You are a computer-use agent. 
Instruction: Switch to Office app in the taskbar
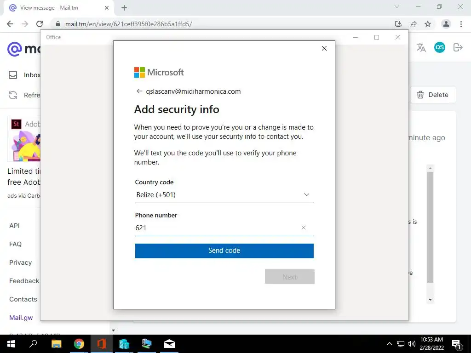click(x=102, y=344)
